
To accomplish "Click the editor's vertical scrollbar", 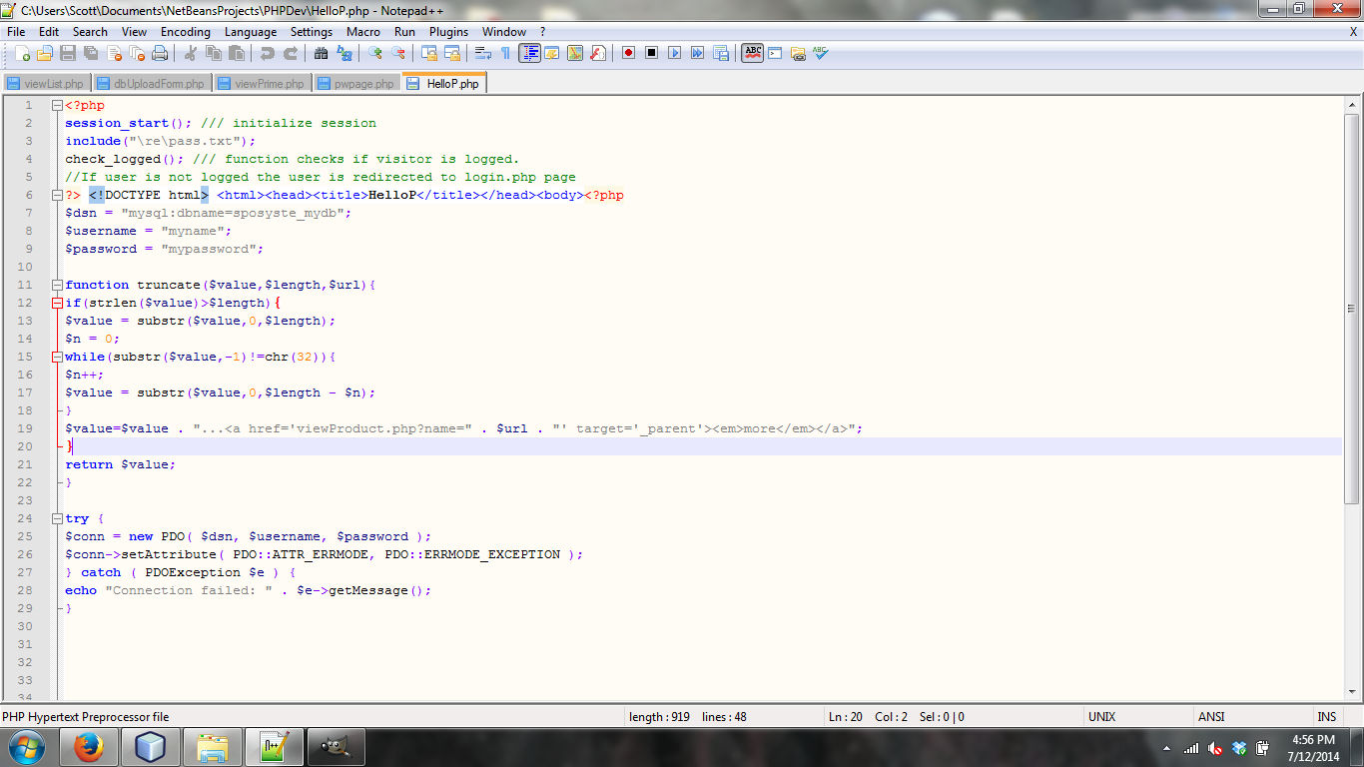I will (1352, 399).
